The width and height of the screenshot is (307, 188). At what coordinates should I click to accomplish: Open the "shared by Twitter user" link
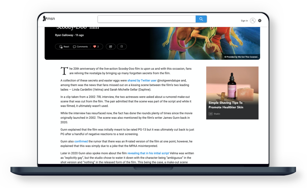142,80
